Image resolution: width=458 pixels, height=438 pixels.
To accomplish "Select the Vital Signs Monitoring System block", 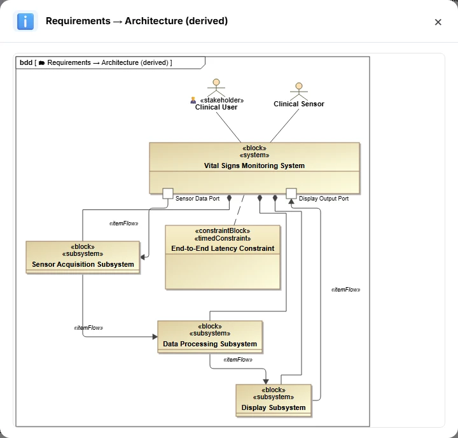I will pos(254,168).
